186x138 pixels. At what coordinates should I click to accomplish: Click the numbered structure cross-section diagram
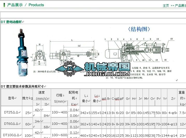[x=140, y=50]
